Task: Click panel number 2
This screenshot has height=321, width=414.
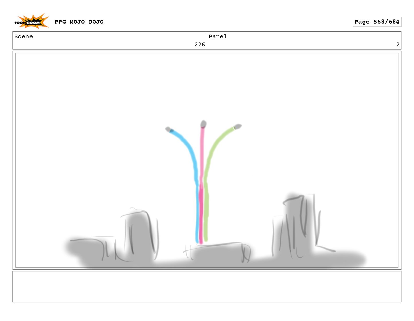Action: coord(398,45)
